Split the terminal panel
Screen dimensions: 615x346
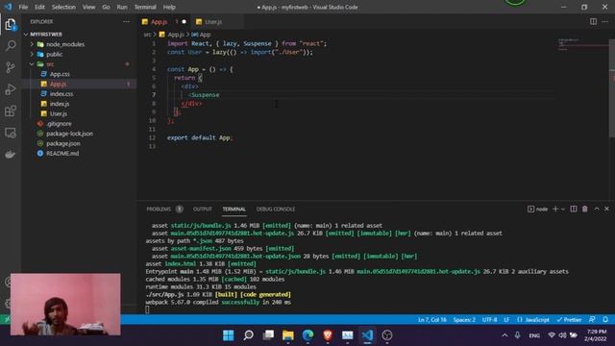[574, 210]
